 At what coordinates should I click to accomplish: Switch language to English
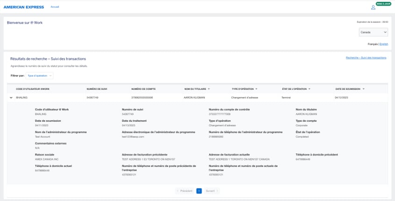pos(384,44)
